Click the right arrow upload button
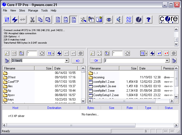182x135 pixels. click(x=77, y=61)
